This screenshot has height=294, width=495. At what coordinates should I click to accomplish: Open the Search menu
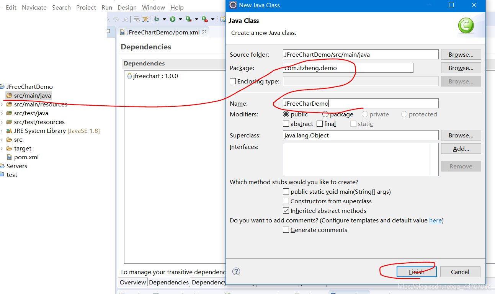61,7
